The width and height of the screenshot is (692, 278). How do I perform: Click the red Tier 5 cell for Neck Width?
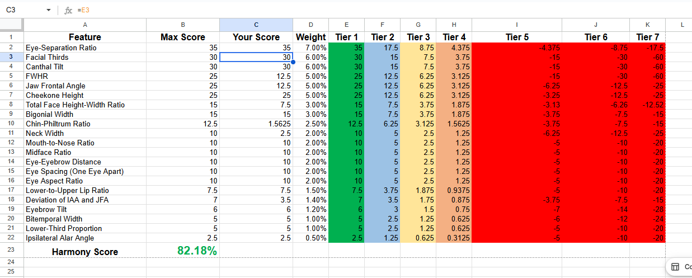pyautogui.click(x=517, y=133)
